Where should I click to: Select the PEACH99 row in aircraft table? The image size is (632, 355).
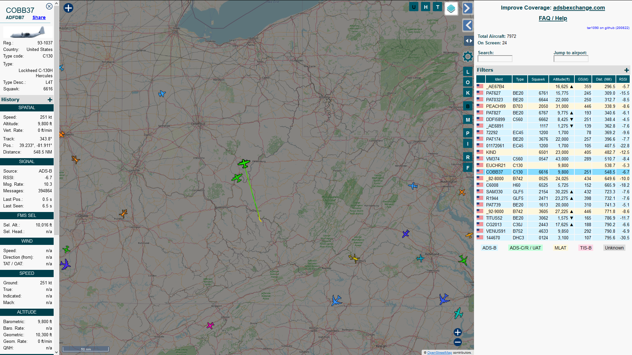pos(553,106)
